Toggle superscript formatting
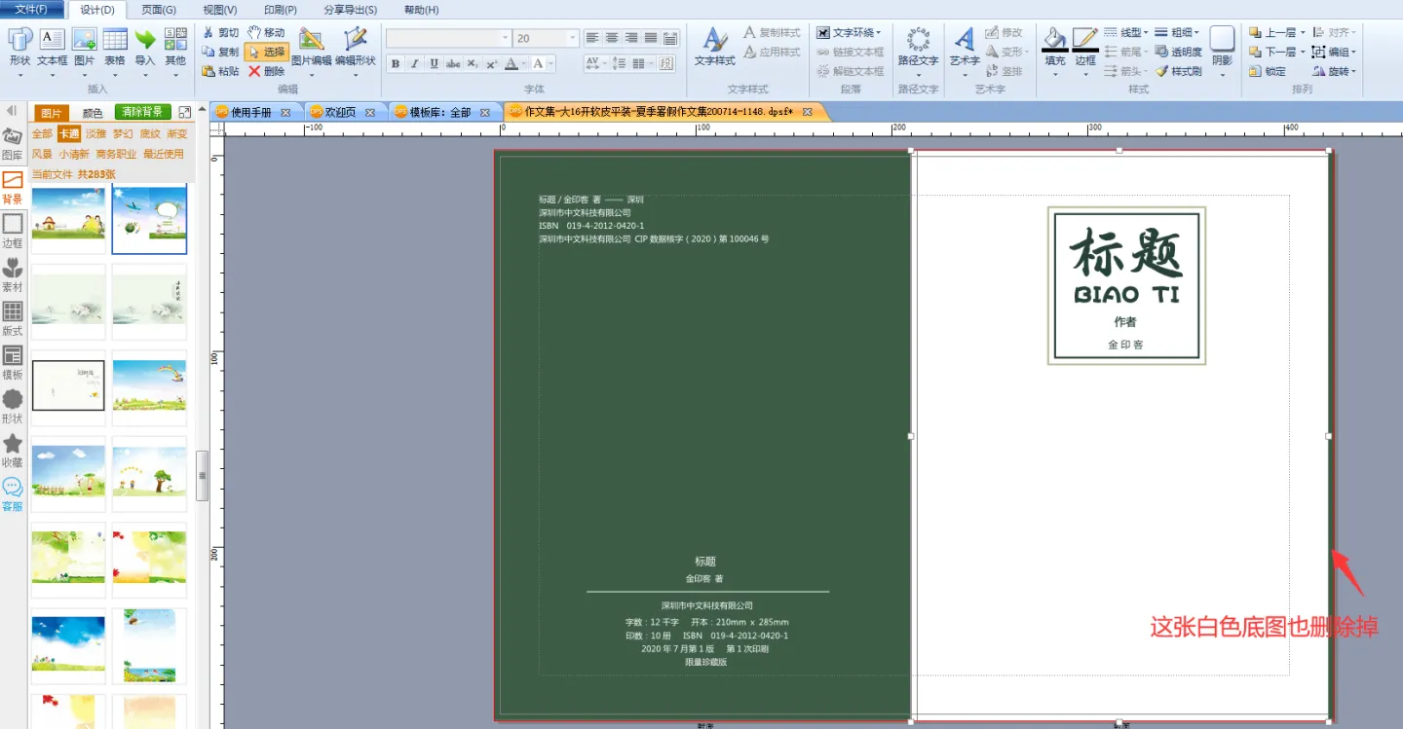The image size is (1403, 729). pos(492,63)
